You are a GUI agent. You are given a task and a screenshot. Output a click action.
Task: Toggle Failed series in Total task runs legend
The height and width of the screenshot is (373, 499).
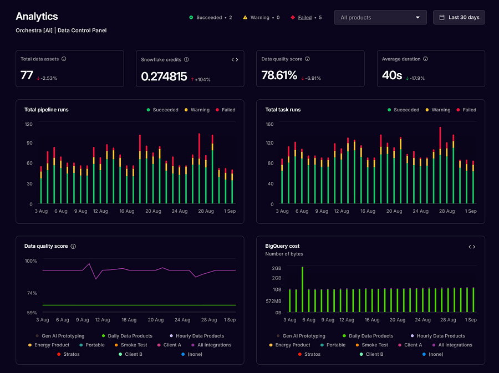click(x=466, y=110)
